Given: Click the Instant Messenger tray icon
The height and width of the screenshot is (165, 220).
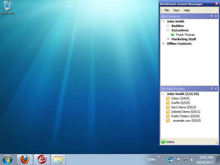Looking at the screenshot, I should pos(170,160).
